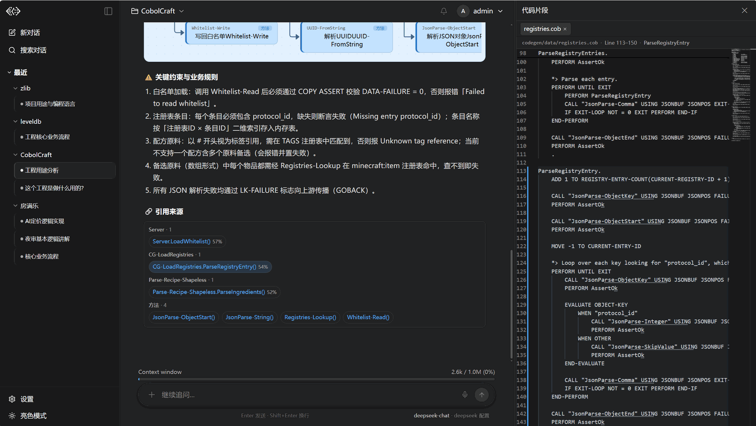Open CG-LoadRegistries.ParseRegistryEntry() reference
Screen dimensions: 756x426
tap(210, 267)
